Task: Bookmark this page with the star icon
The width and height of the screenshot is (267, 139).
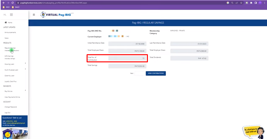Action: (241, 3)
